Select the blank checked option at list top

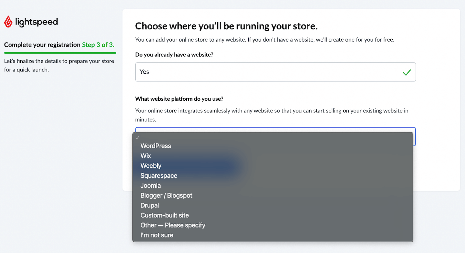(x=273, y=137)
